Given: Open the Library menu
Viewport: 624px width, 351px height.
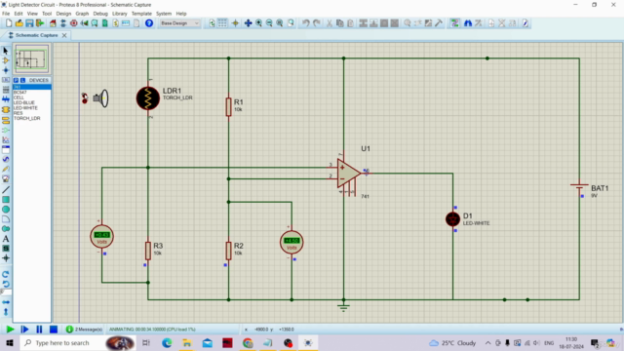Looking at the screenshot, I should (119, 14).
